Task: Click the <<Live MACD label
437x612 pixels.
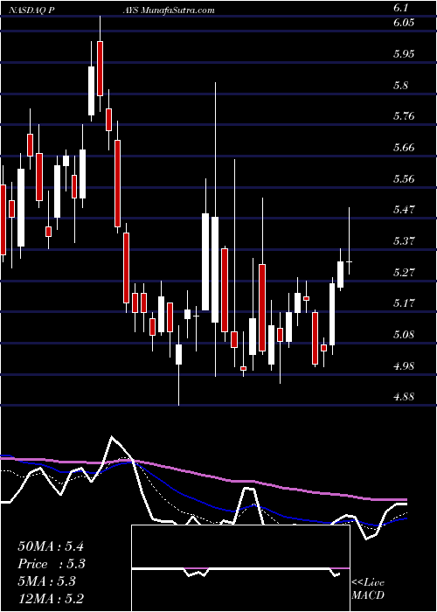Action: point(368,589)
